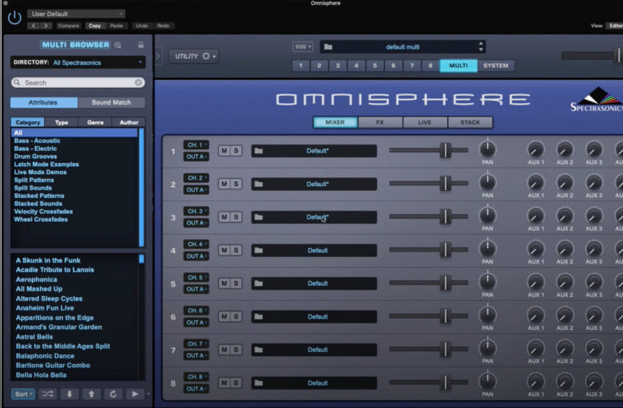Open the User Default preset dropdown

77,14
